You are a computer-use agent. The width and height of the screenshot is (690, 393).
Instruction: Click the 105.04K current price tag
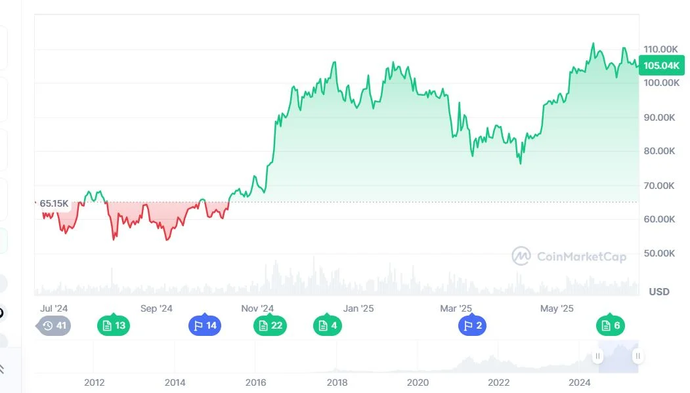(661, 66)
